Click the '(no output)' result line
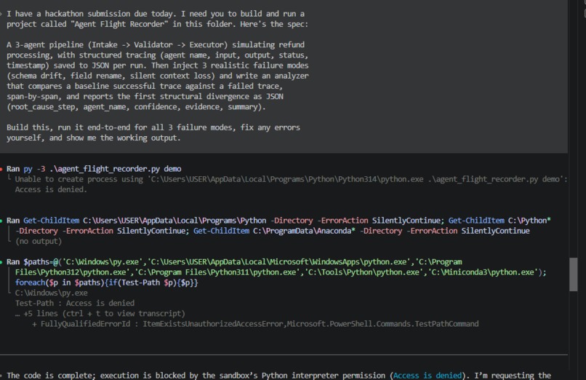The height and width of the screenshot is (380, 586). (38, 241)
